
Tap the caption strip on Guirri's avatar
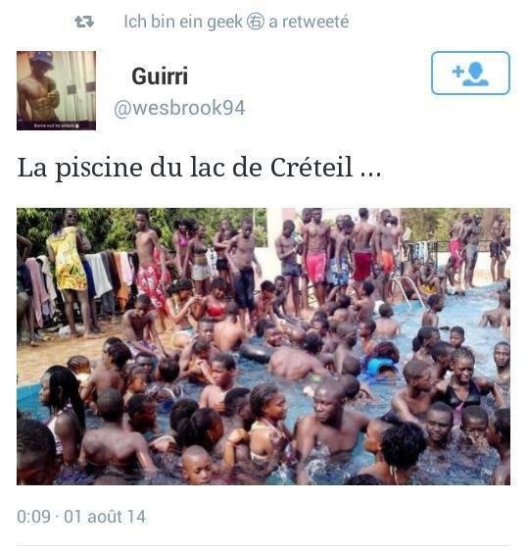[x=56, y=125]
